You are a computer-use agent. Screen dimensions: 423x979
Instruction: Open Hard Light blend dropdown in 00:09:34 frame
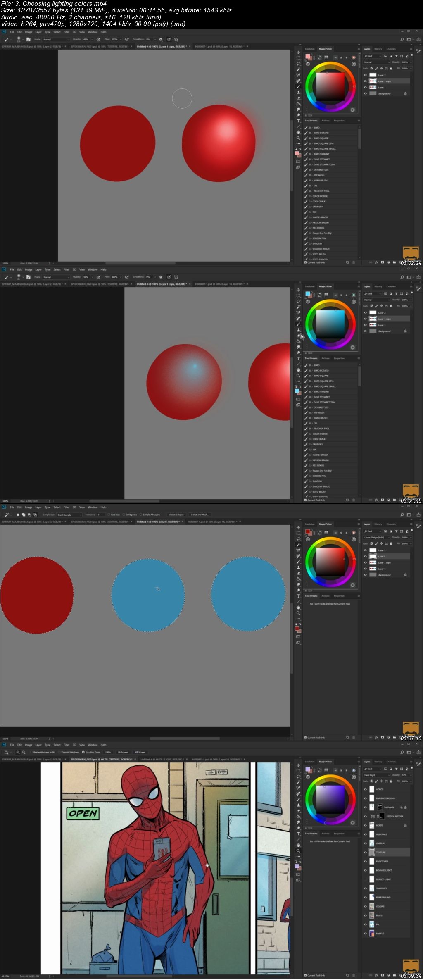(x=377, y=775)
